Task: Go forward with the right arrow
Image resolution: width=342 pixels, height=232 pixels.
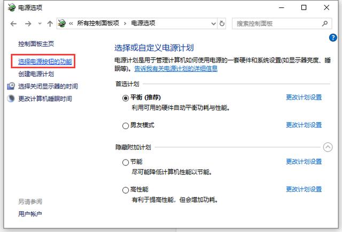Action: 28,23
